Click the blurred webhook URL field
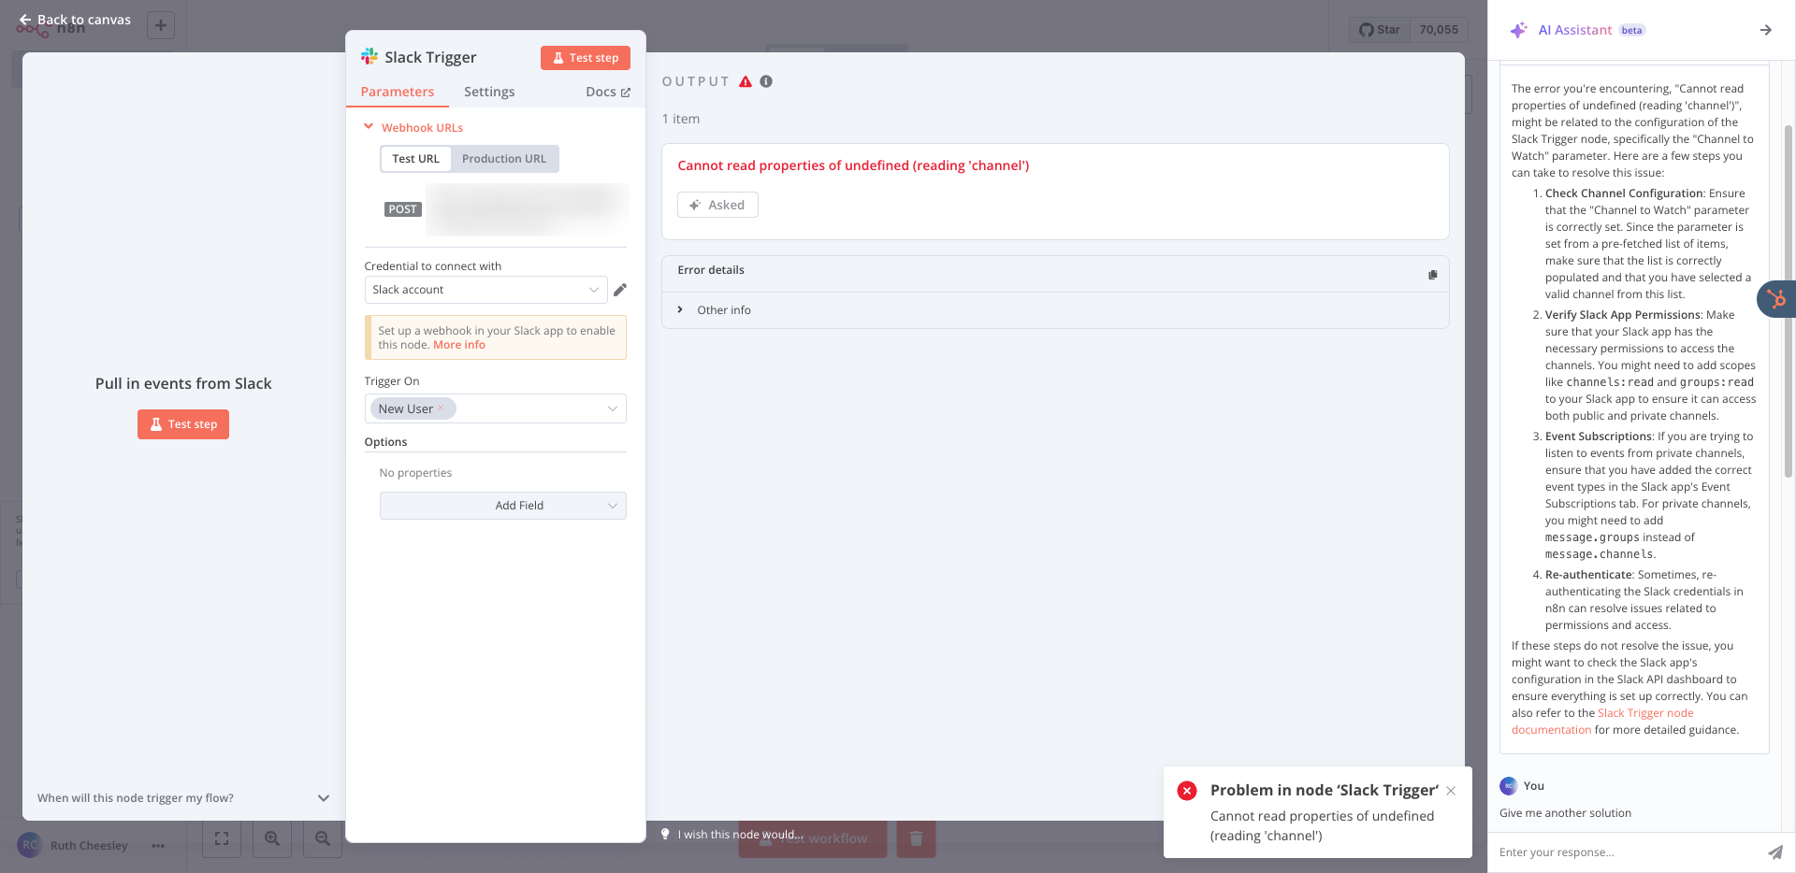 coord(528,209)
